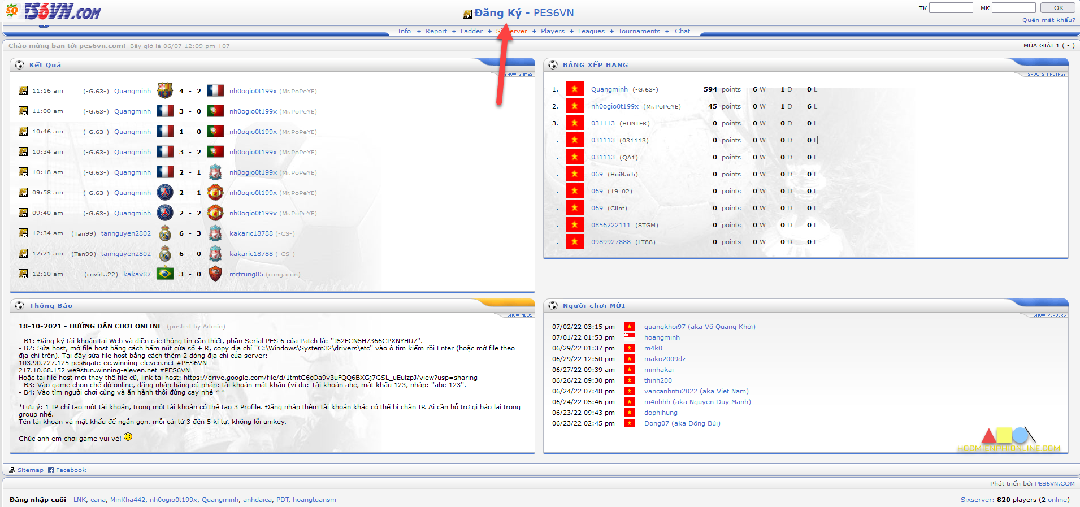Open tannguyen2802 in the 12:34 am result
This screenshot has height=507, width=1080.
click(126, 233)
